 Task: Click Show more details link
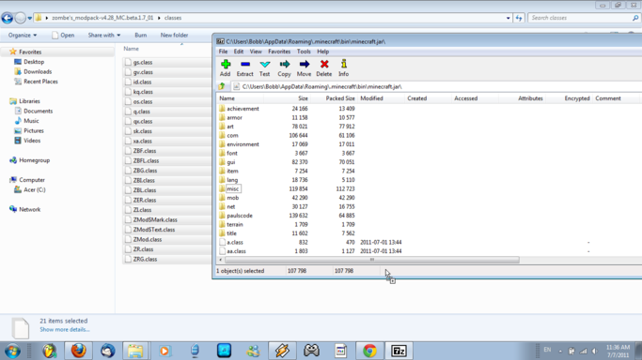[64, 329]
